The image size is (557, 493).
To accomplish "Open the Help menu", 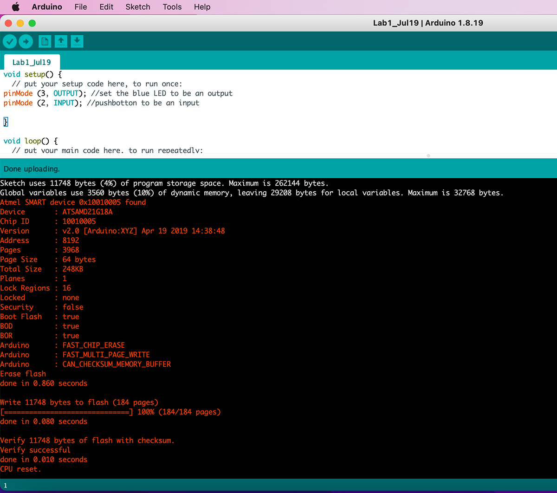I will pos(202,7).
